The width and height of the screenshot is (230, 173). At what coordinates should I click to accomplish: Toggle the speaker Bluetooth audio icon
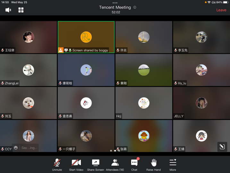[x=8, y=10]
